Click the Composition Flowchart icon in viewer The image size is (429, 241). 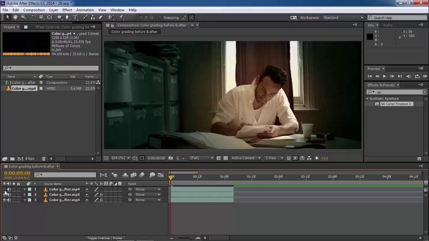click(309, 158)
